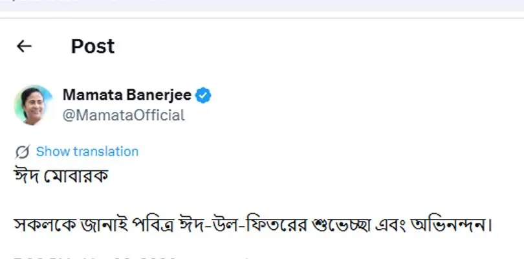Click the translation icon before Show translation
524x259 pixels.
tap(22, 152)
